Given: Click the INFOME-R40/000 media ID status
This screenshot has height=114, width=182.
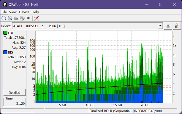Looking at the screenshot, I should (148, 111).
